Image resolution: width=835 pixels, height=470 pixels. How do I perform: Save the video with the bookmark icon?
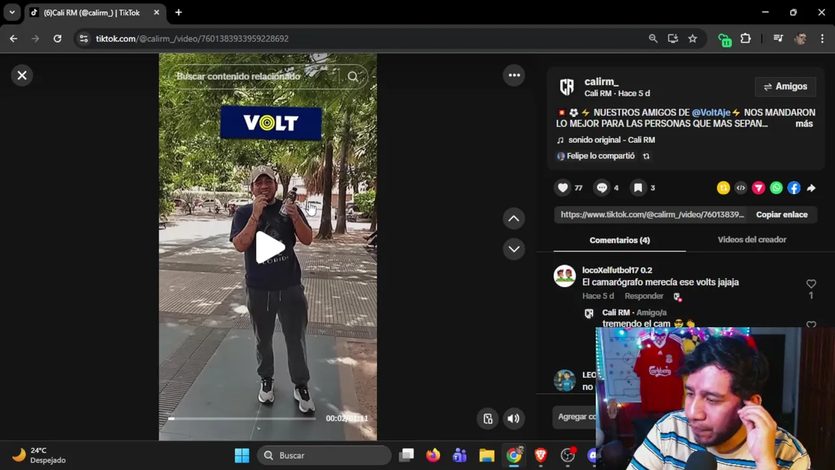click(x=638, y=188)
